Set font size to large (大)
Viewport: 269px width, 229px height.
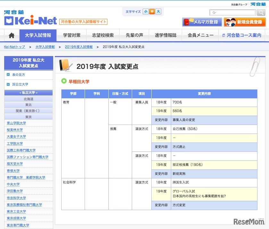pos(158,12)
